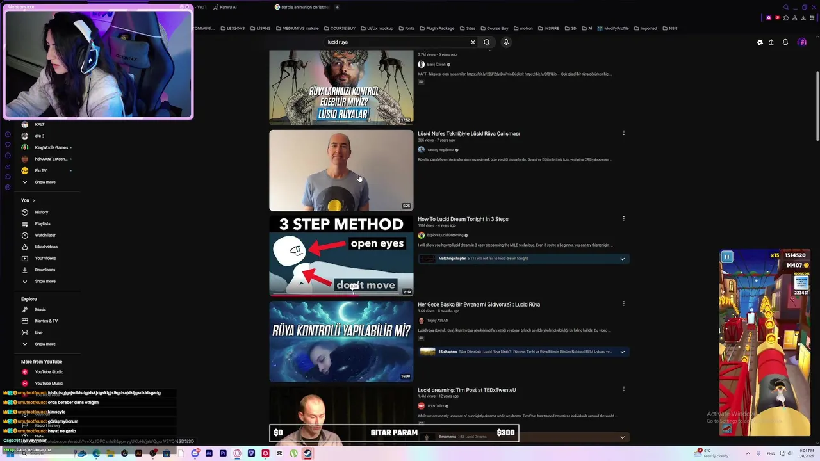
Task: Open more options for Her Gece Başka Bir Evrene video
Action: click(623, 303)
